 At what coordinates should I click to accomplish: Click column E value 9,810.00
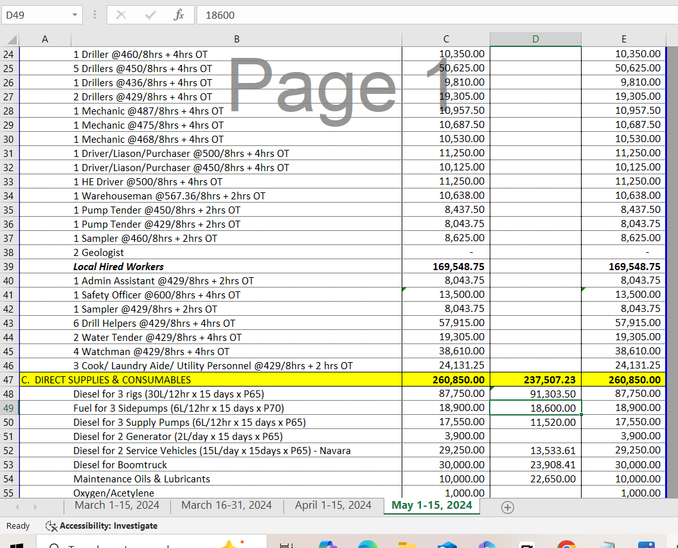[623, 83]
